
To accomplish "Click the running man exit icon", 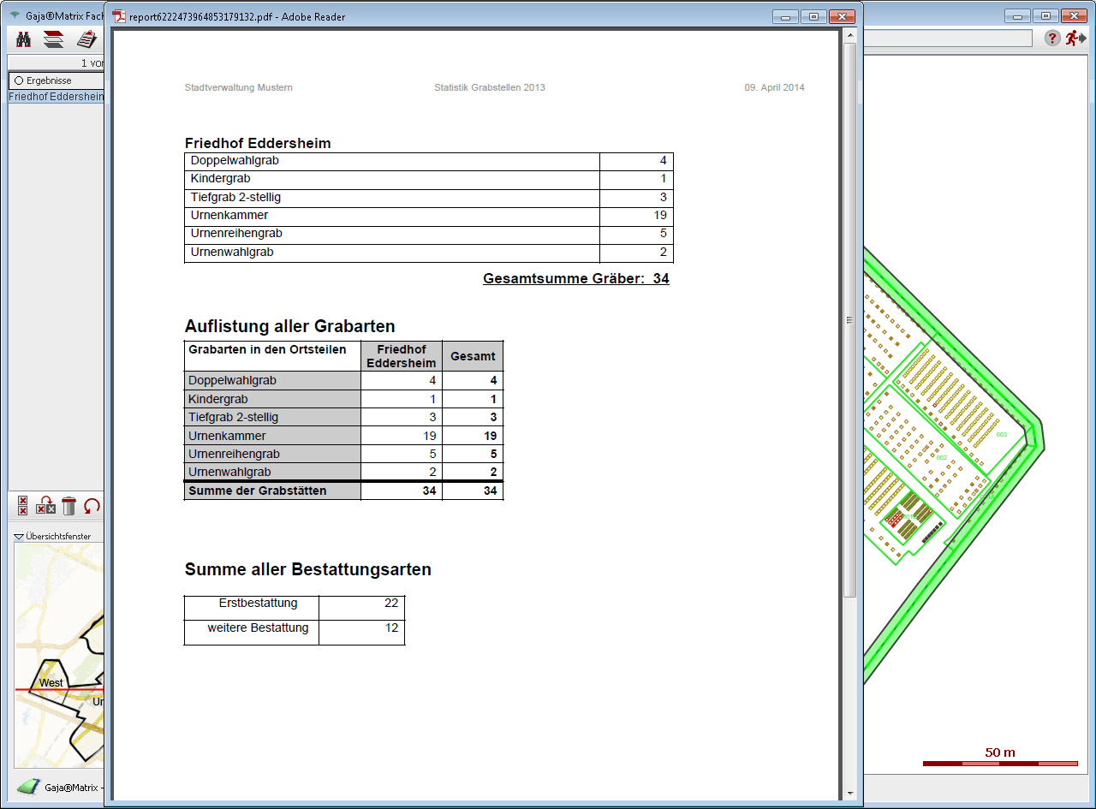I will tap(1075, 39).
